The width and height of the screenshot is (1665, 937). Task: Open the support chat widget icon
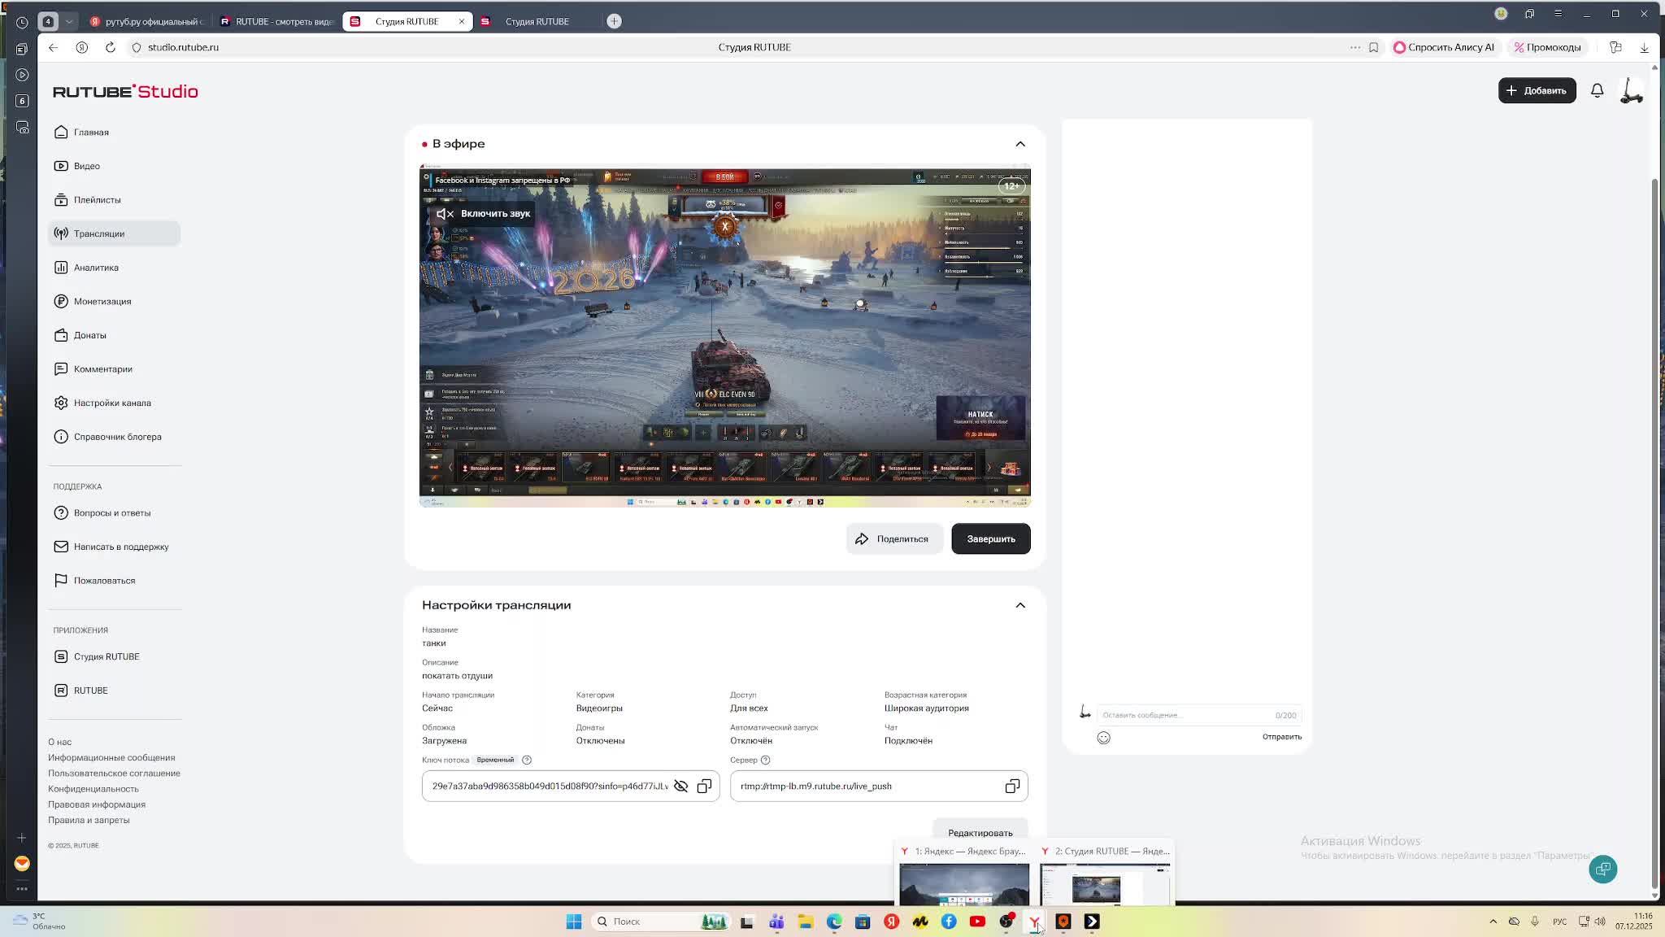(x=1602, y=869)
